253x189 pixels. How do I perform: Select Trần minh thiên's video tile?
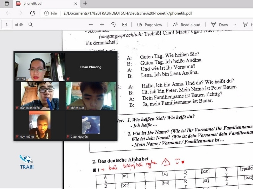pos(40,96)
